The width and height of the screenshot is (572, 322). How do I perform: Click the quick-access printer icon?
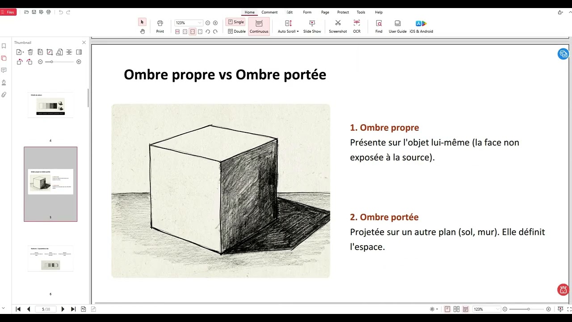pyautogui.click(x=48, y=12)
